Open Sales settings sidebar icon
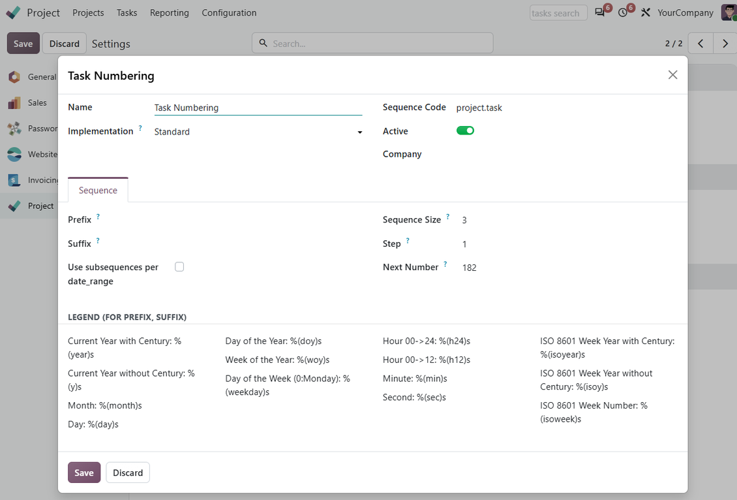The width and height of the screenshot is (737, 500). click(14, 102)
